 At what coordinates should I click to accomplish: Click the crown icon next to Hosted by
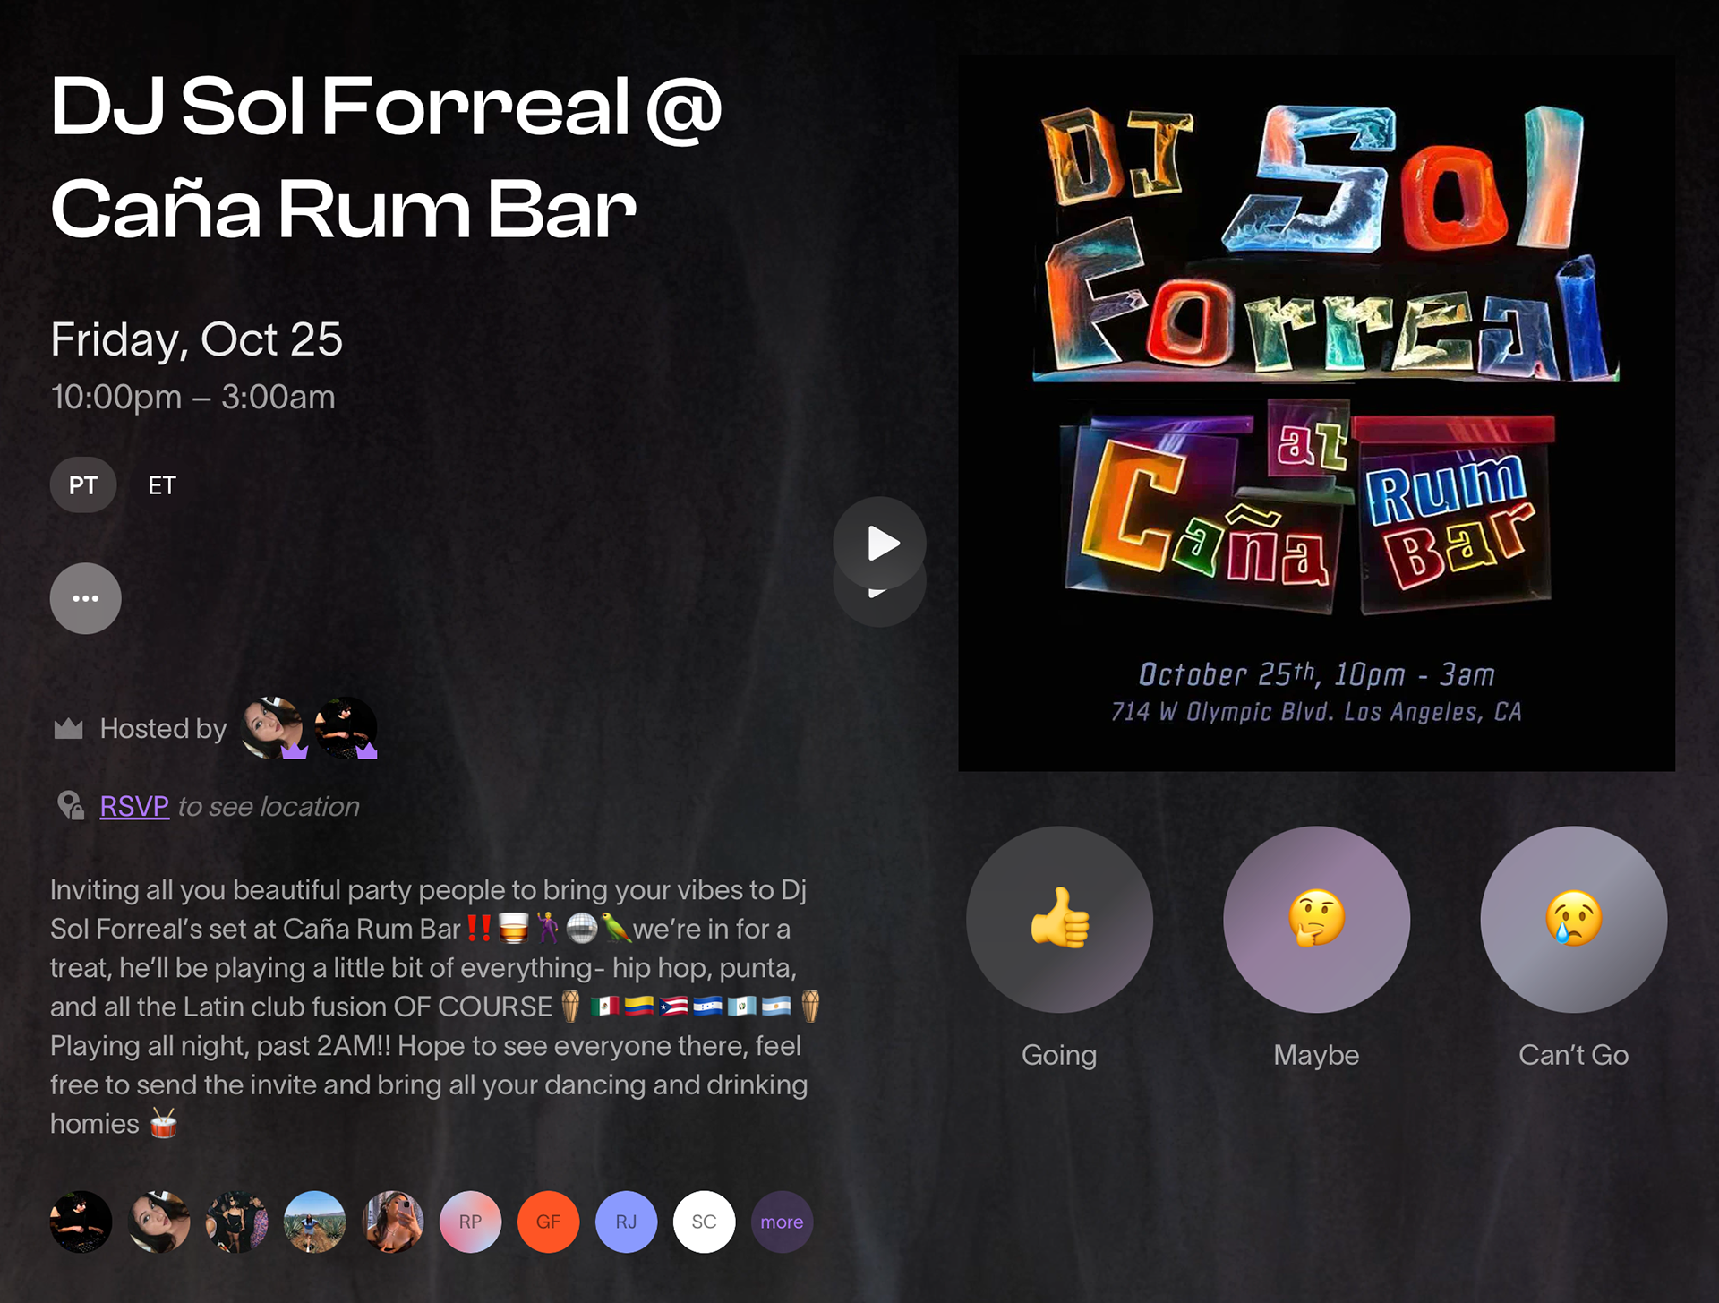[68, 729]
